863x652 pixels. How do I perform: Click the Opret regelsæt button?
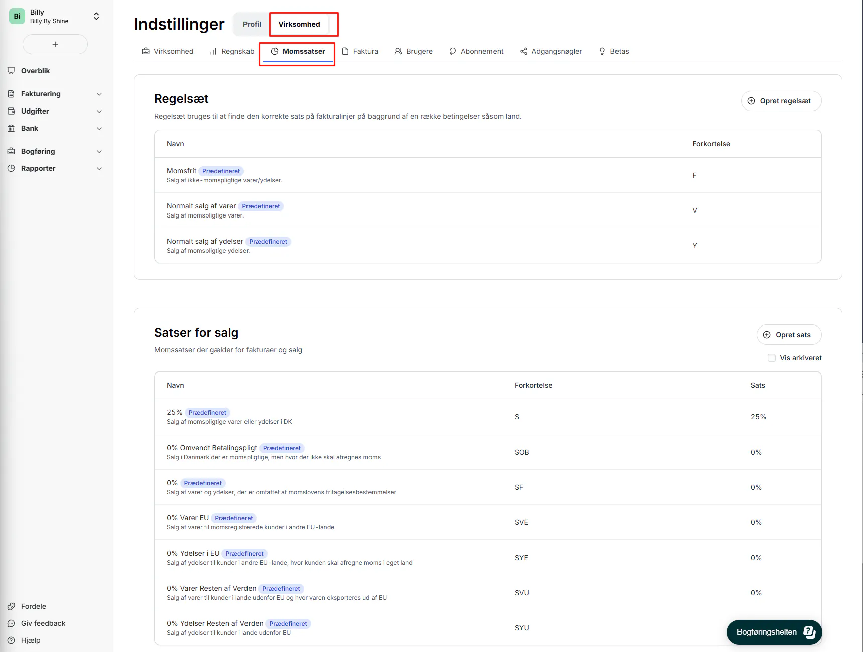(781, 101)
